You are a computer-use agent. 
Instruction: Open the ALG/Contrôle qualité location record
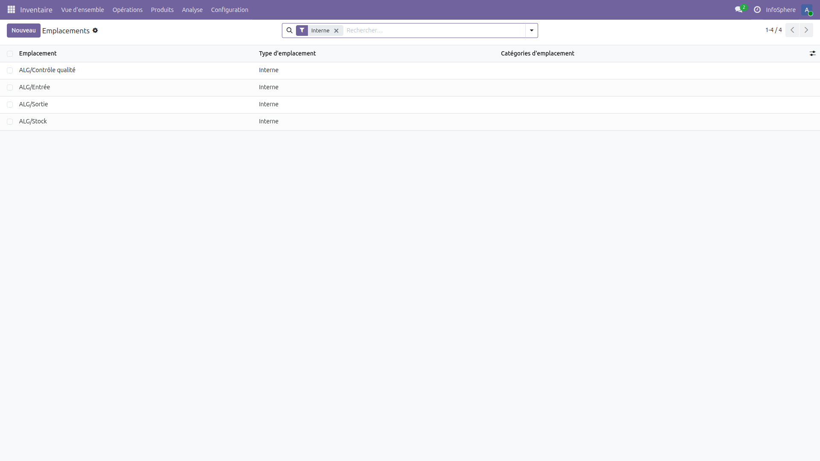tap(47, 70)
